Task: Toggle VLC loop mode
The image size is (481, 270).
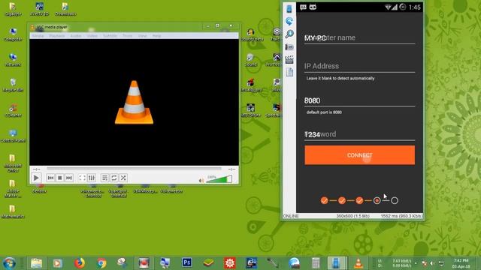Action: click(113, 178)
